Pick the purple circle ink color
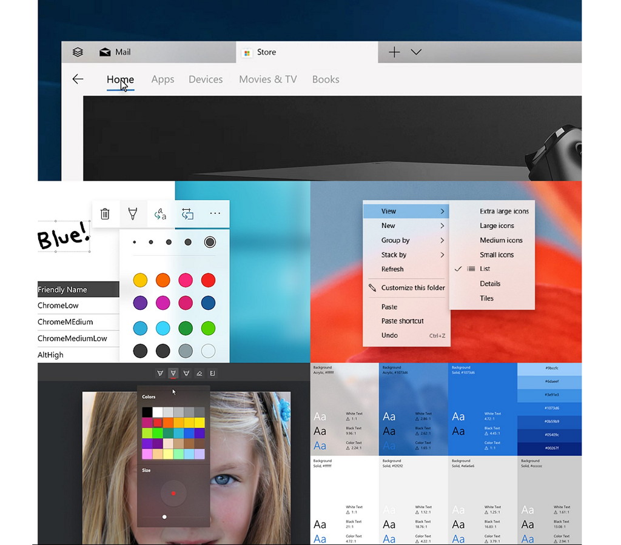621x545 pixels. coord(140,303)
